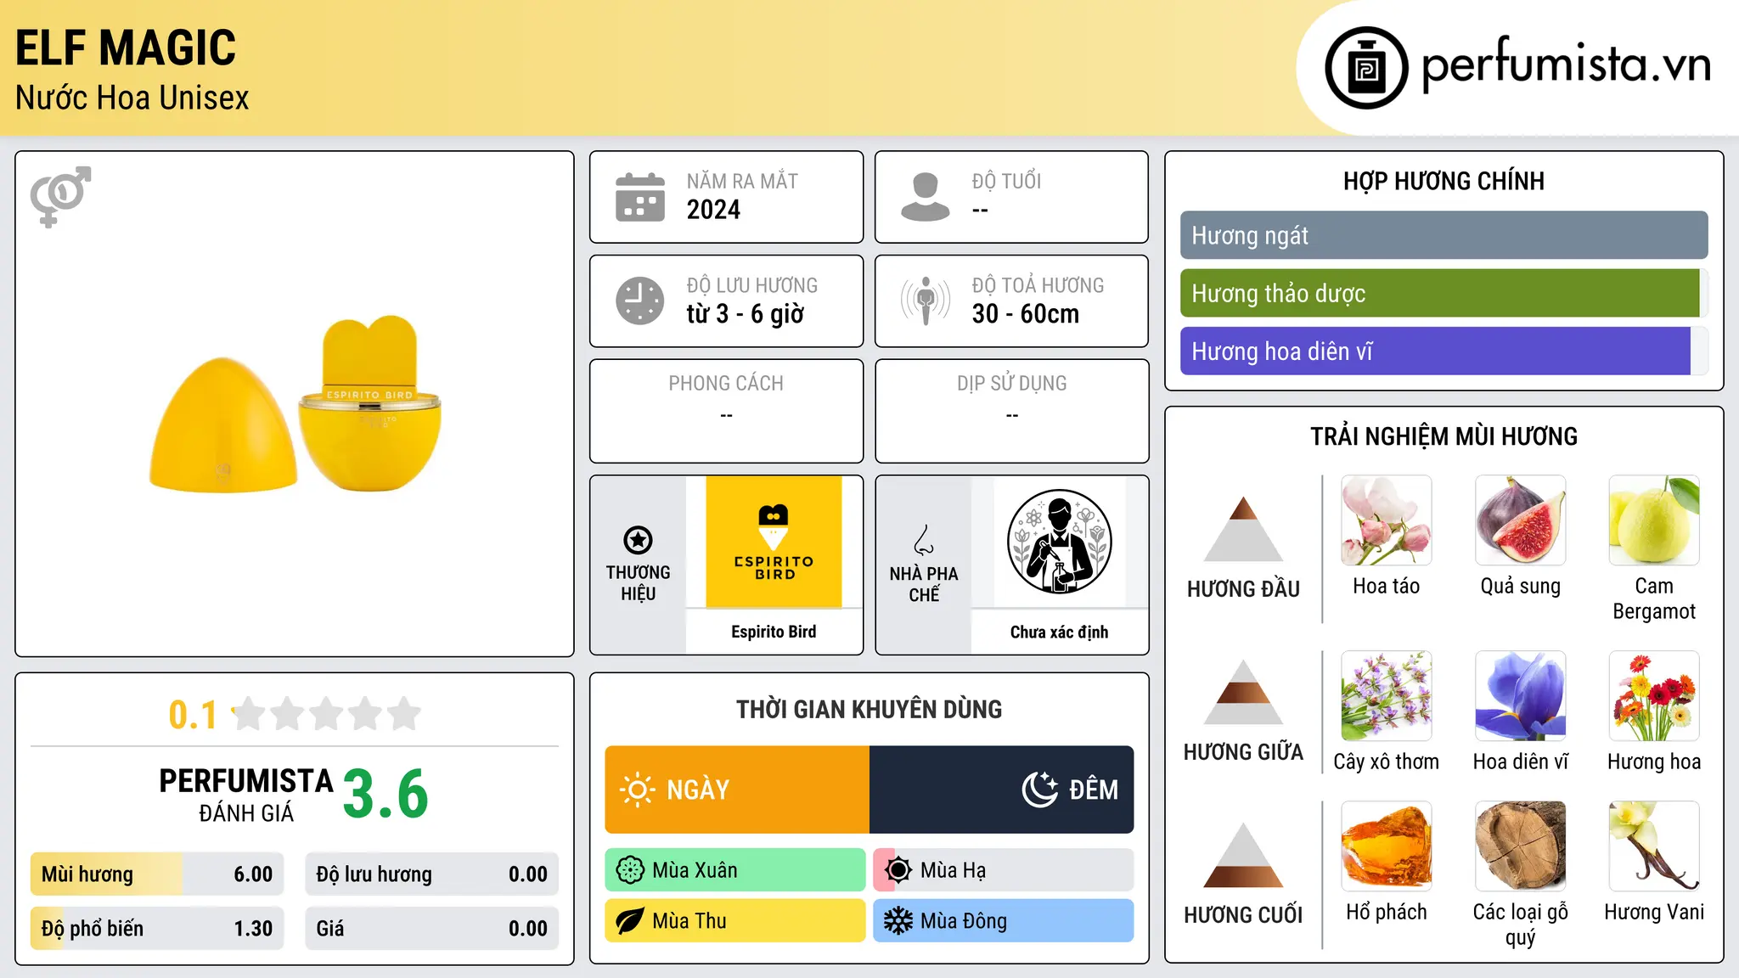Open the Hoa táo note image

point(1387,520)
